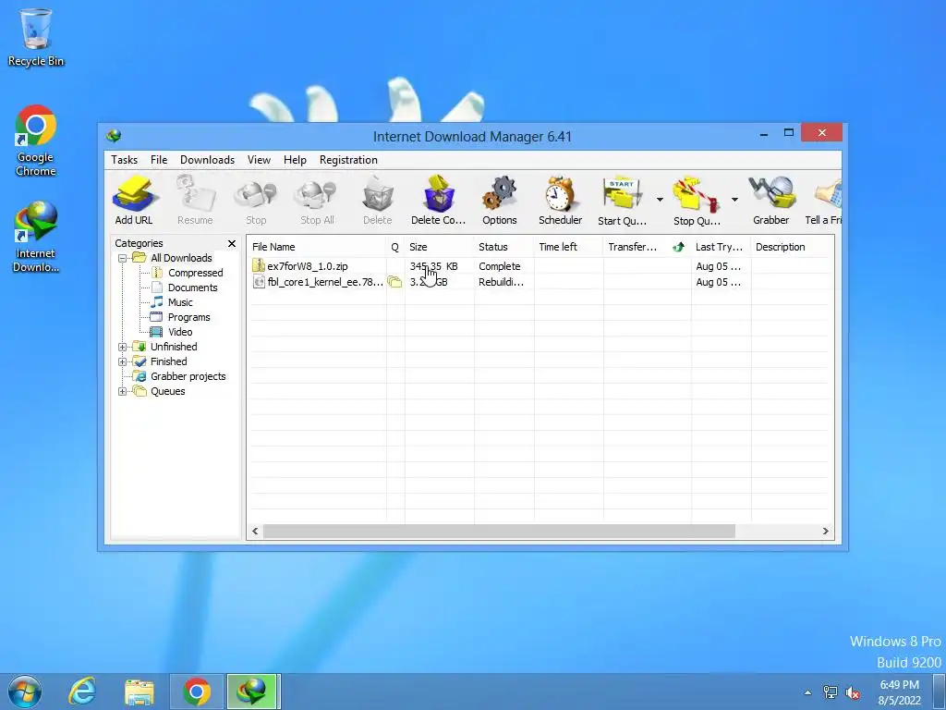The image size is (946, 710).
Task: Select the Internet Download Manager desktop shortcut
Action: [x=36, y=237]
